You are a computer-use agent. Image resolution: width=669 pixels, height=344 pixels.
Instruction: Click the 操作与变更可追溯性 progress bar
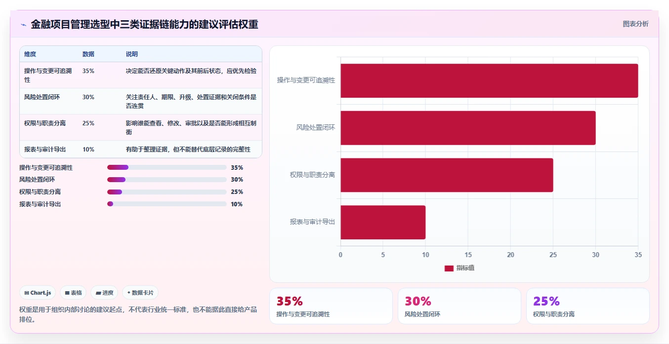click(167, 167)
